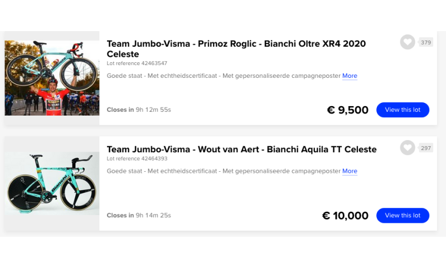Expand More on the Wout van Aert lot description
Viewport: 446px width, 269px height.
coord(350,171)
